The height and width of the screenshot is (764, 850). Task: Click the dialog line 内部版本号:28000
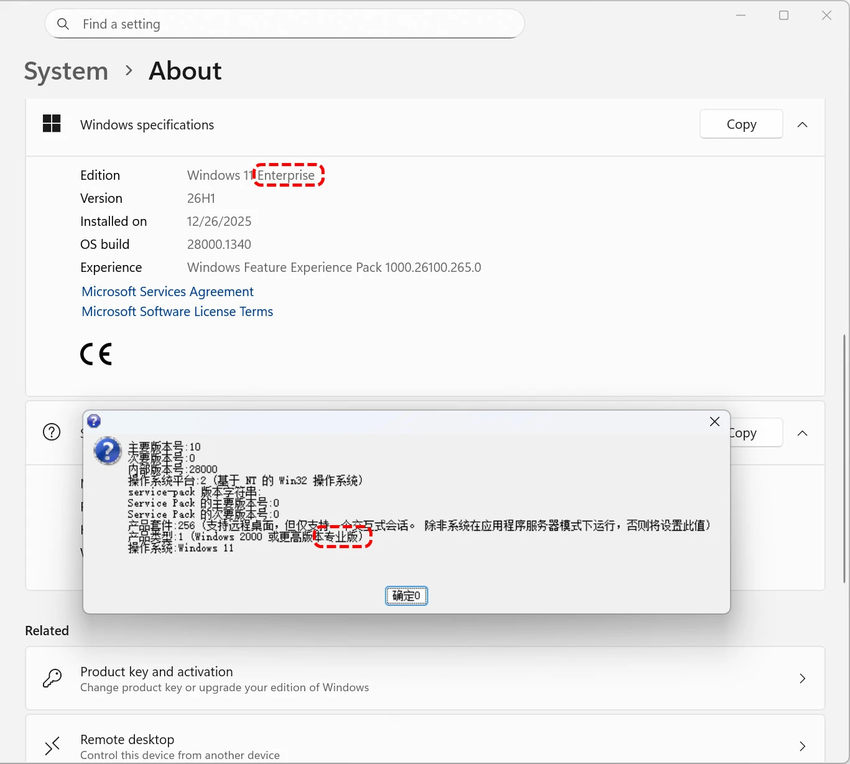(172, 469)
